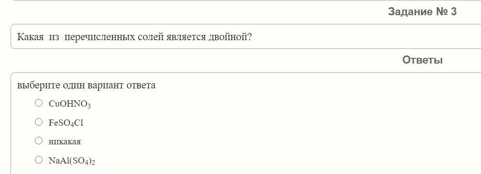Click the CuOHNO3 formula label
Screen dimensions: 481x174
pos(70,104)
